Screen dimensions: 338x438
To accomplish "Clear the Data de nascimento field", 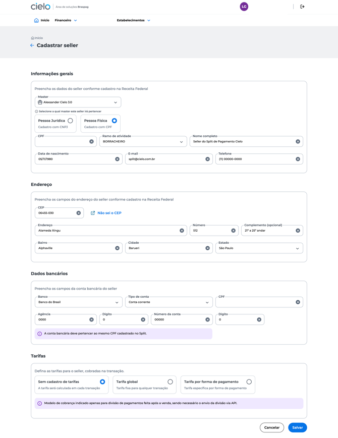I will point(118,159).
